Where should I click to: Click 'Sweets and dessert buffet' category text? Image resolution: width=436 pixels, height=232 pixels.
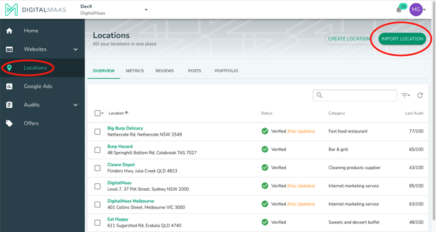354,222
